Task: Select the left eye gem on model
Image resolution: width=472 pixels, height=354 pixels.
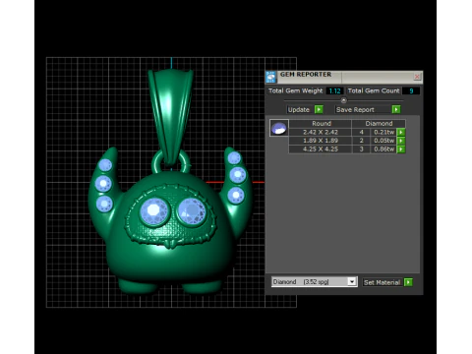Action: pos(153,210)
